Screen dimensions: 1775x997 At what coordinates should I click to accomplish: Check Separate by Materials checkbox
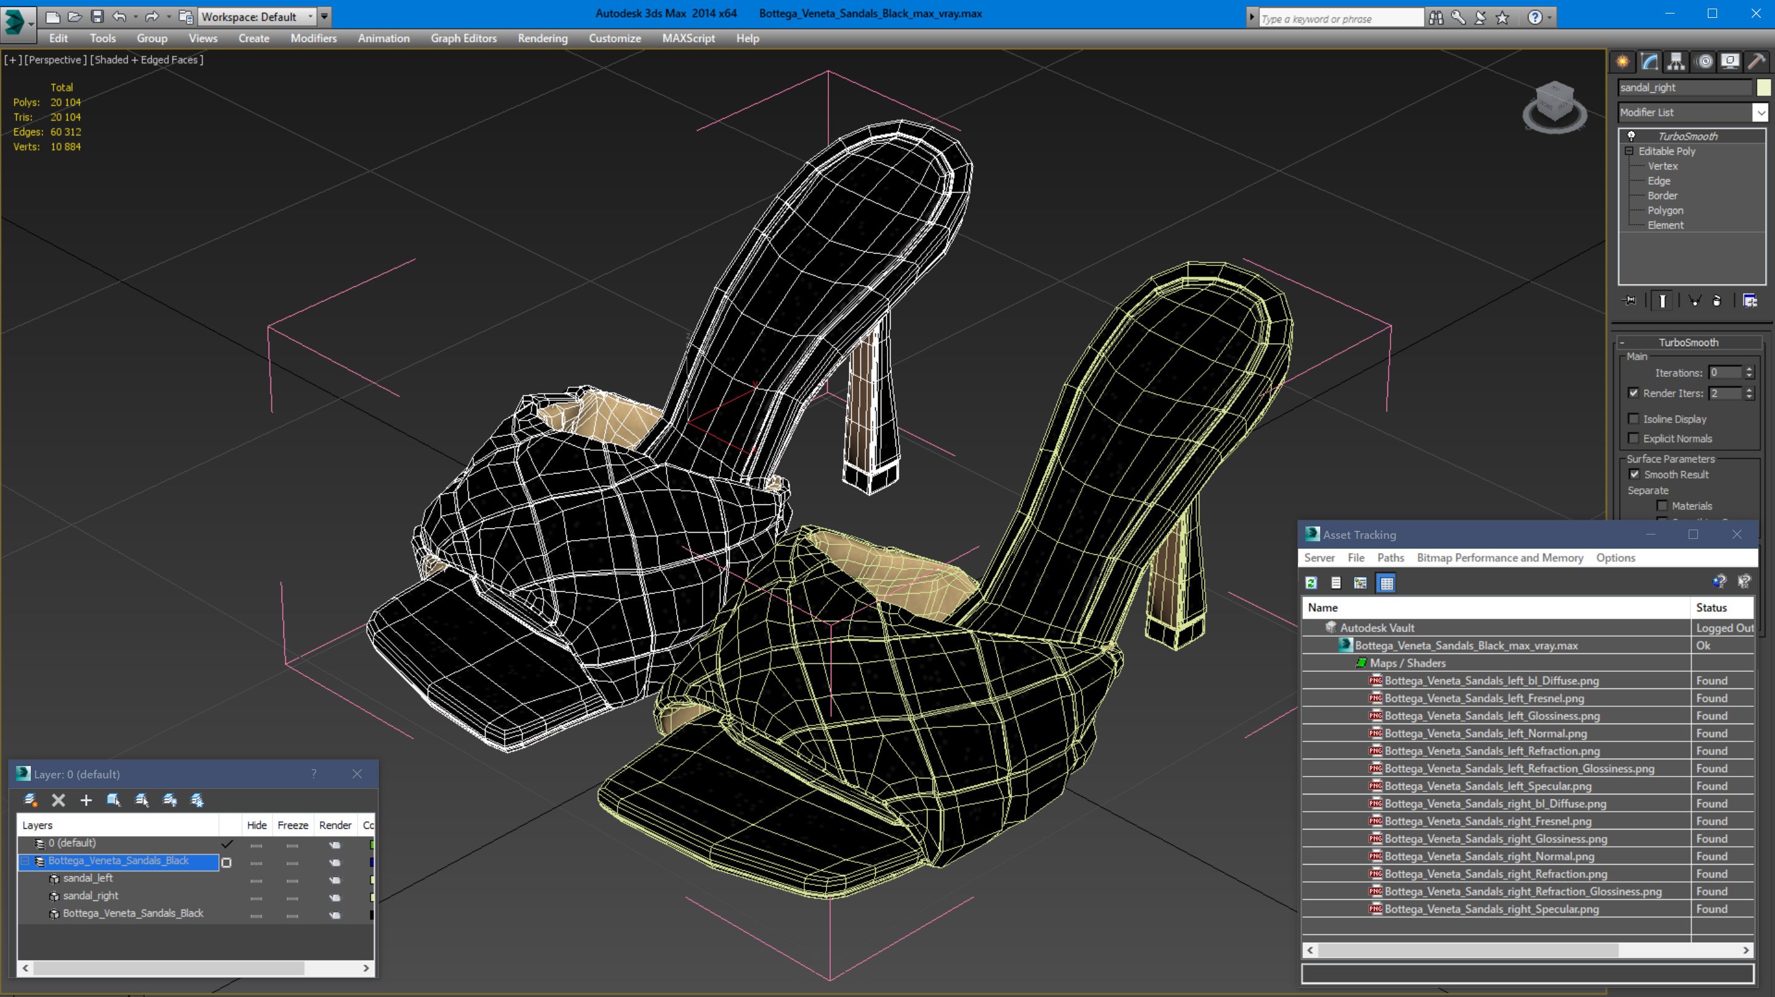tap(1662, 506)
